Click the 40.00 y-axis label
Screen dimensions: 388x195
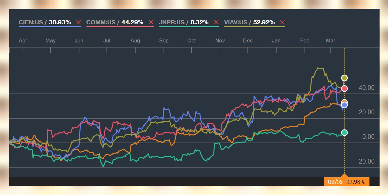(367, 88)
